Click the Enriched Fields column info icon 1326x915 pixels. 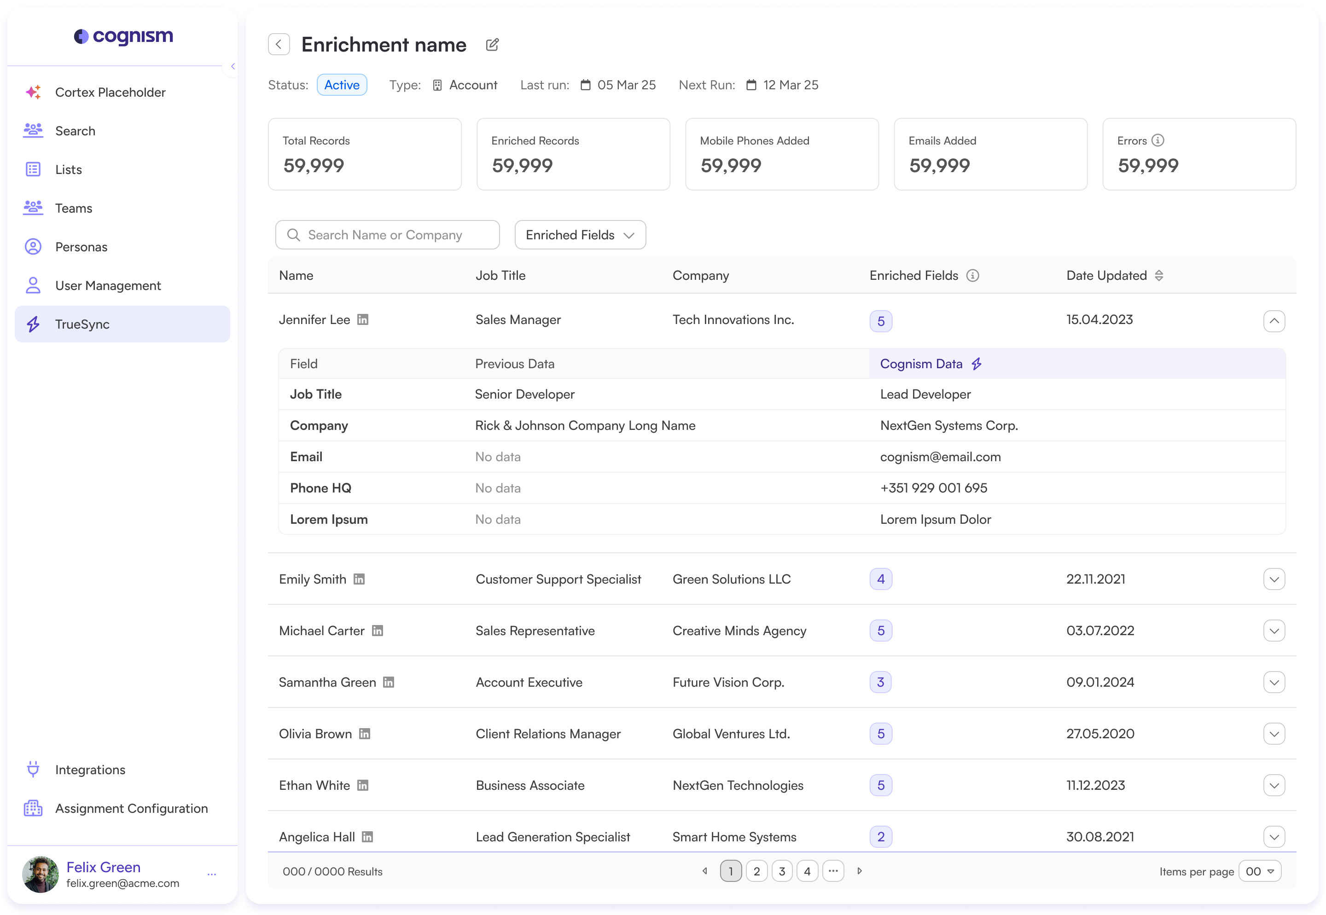(x=973, y=276)
